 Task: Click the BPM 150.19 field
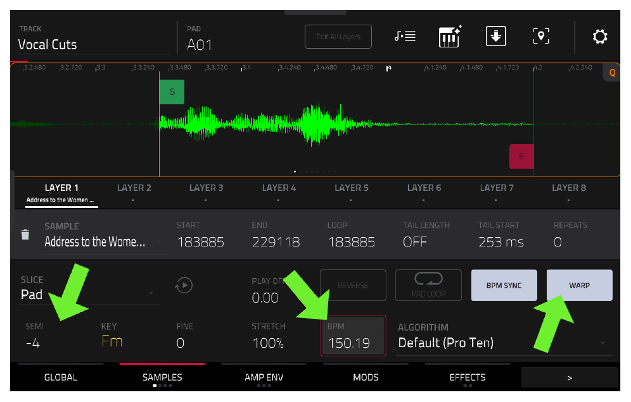click(x=353, y=336)
